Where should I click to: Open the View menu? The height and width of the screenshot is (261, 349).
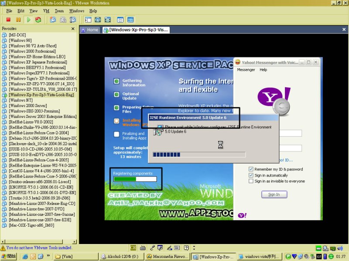click(34, 11)
